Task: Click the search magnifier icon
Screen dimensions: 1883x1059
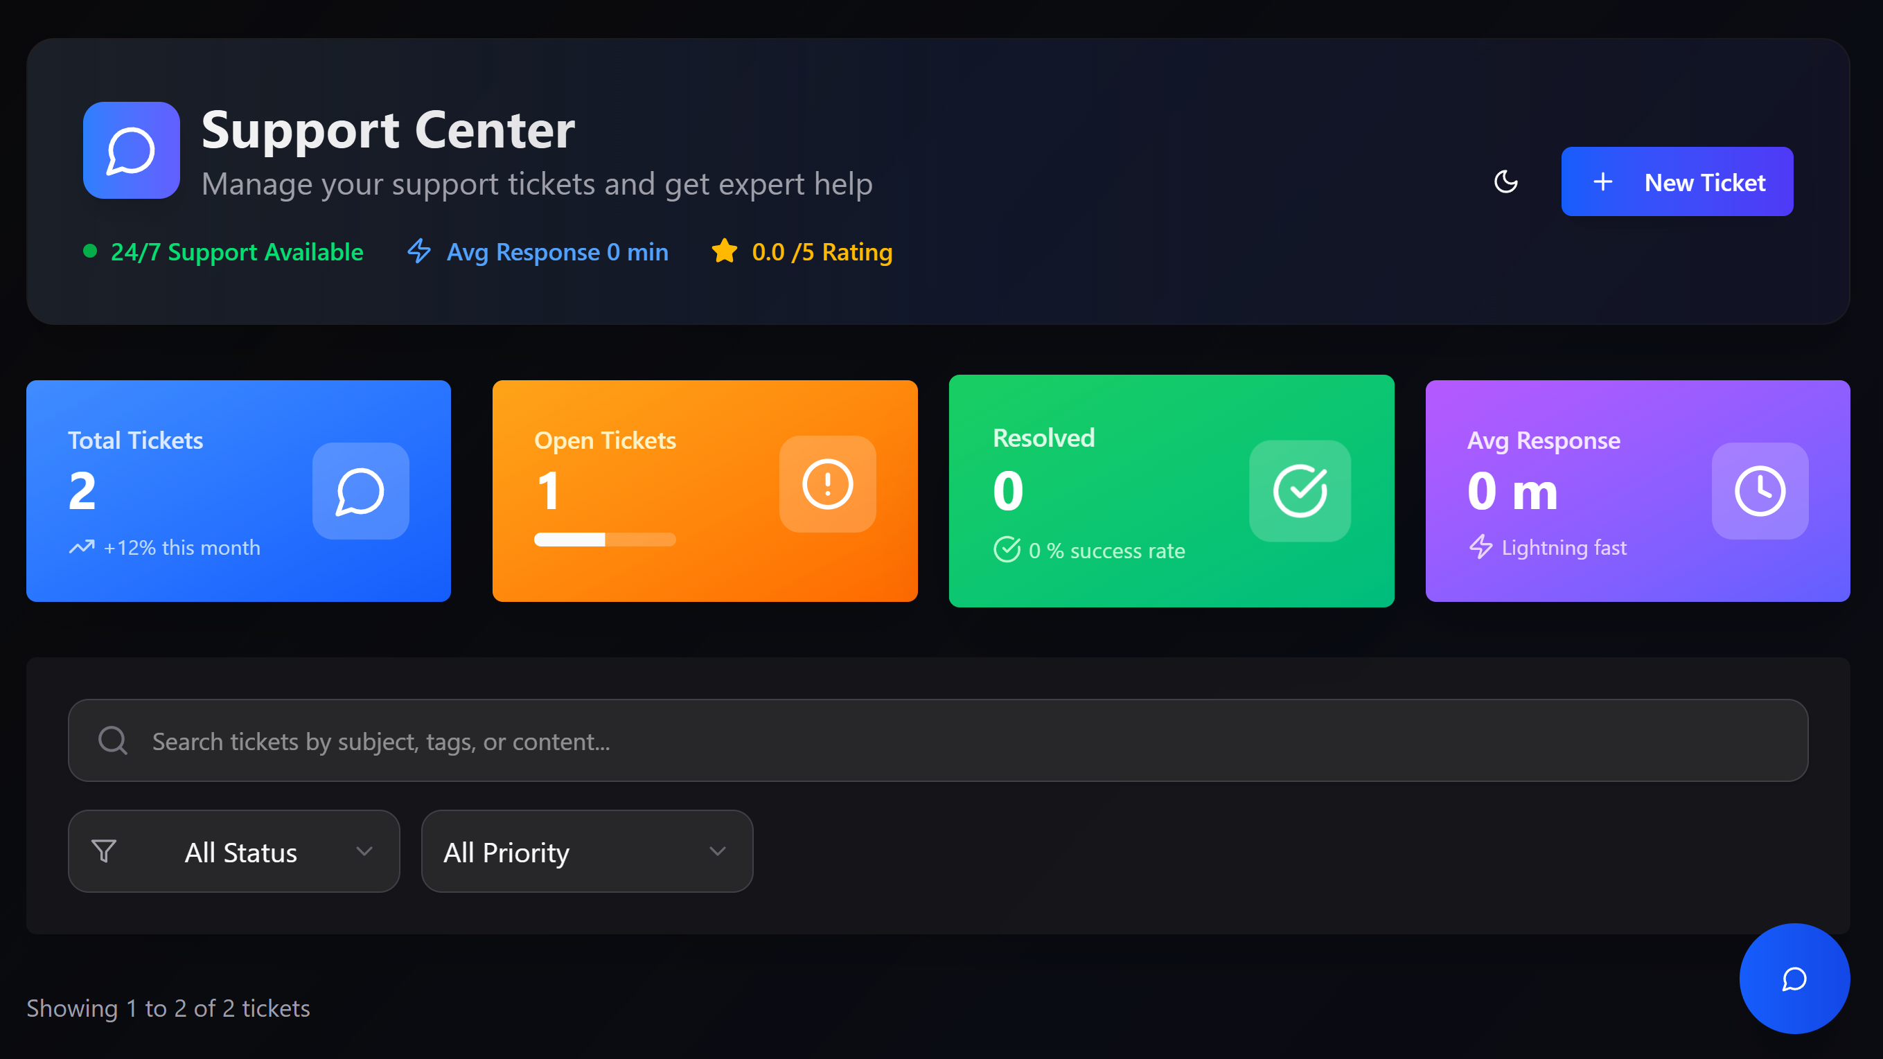Action: tap(112, 740)
